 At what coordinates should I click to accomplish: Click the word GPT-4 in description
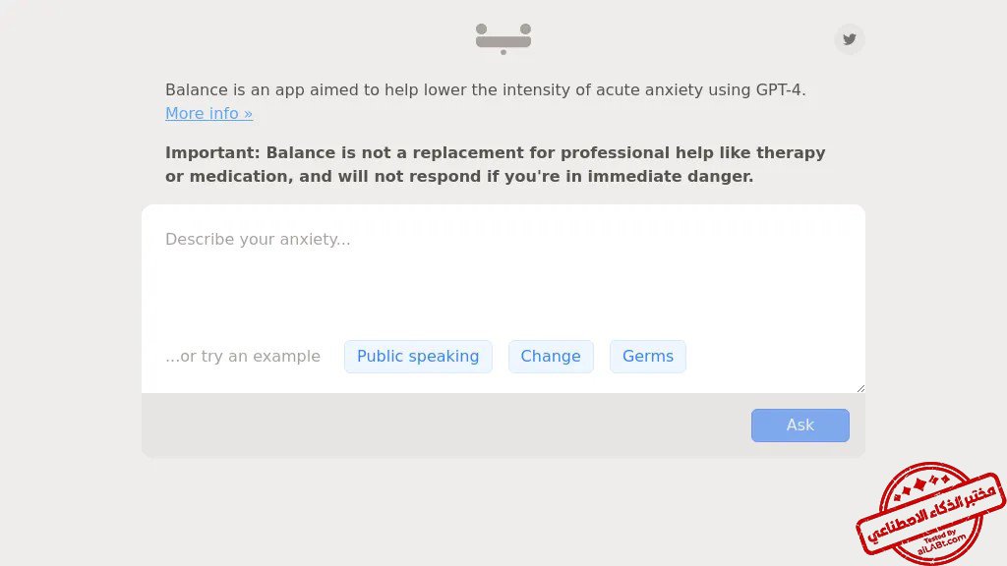pos(780,90)
